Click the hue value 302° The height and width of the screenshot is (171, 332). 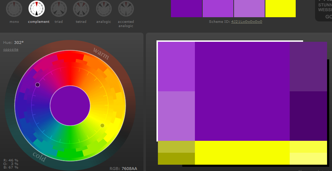coord(19,42)
